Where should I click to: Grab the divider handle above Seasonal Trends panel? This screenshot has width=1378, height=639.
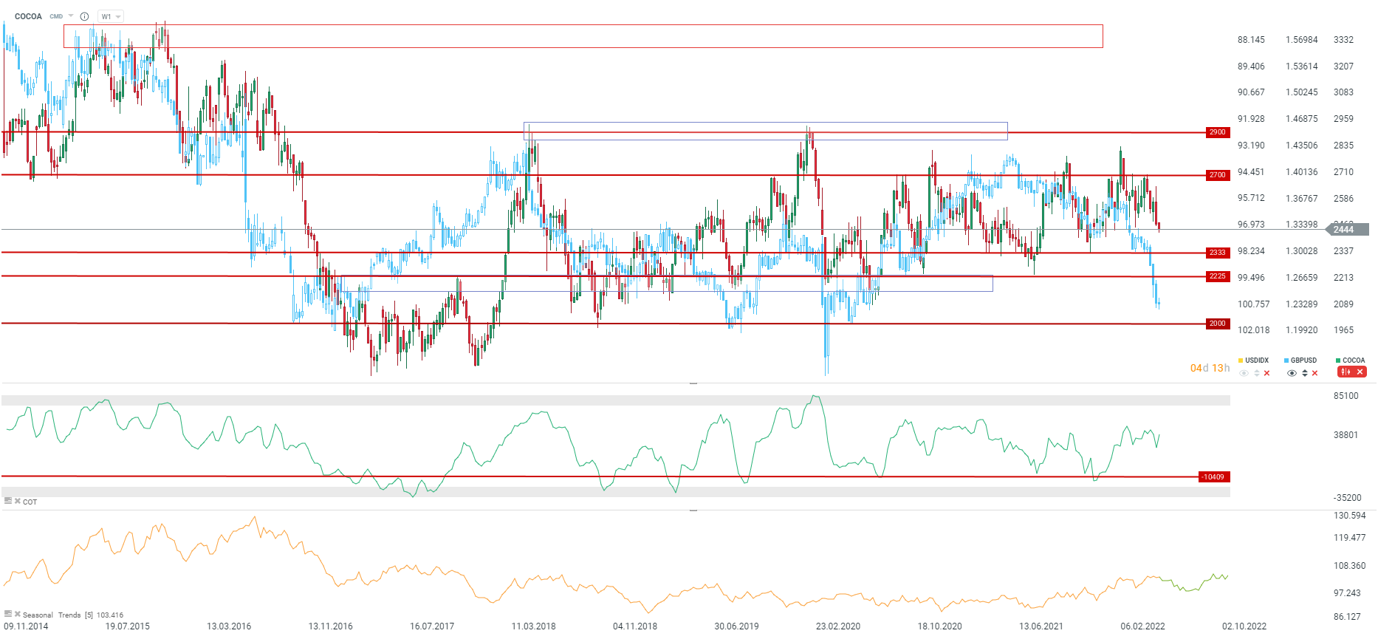pyautogui.click(x=693, y=510)
